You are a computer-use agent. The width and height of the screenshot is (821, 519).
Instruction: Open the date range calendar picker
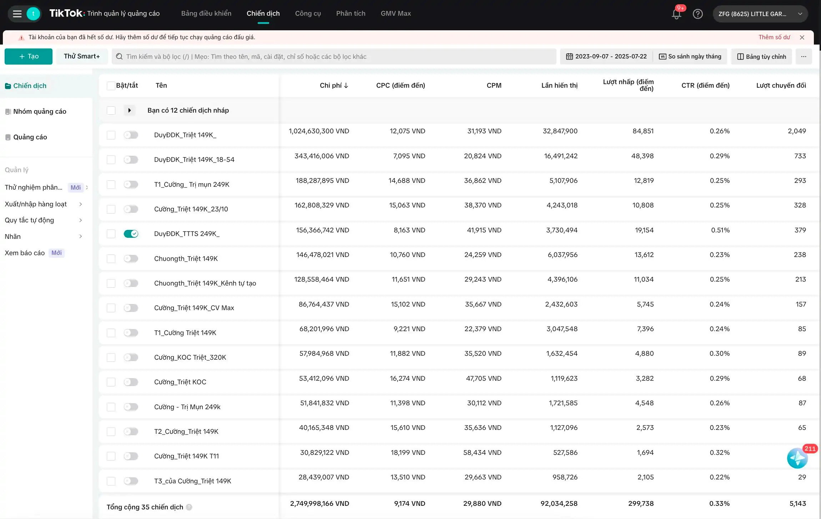pyautogui.click(x=607, y=57)
